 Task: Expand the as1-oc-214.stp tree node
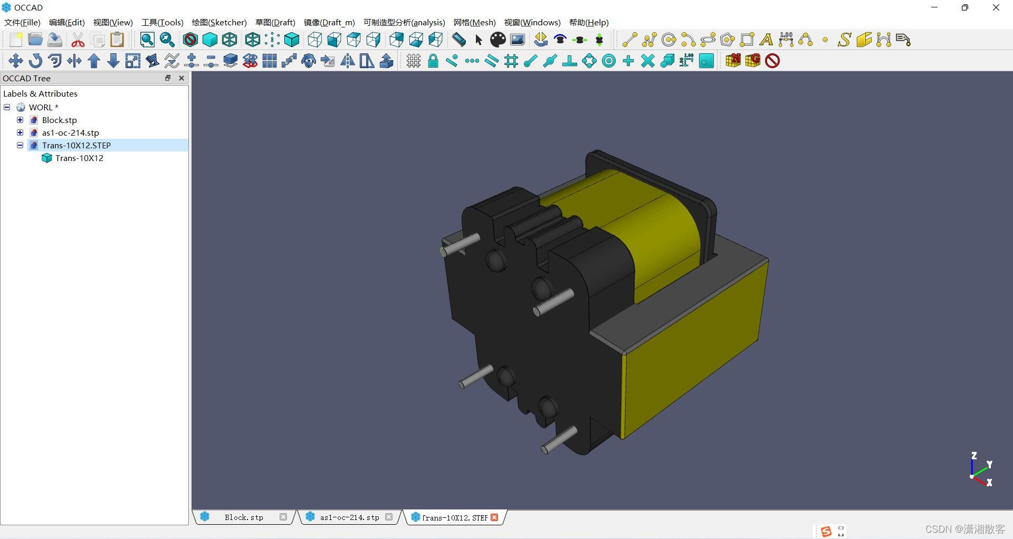click(x=20, y=133)
